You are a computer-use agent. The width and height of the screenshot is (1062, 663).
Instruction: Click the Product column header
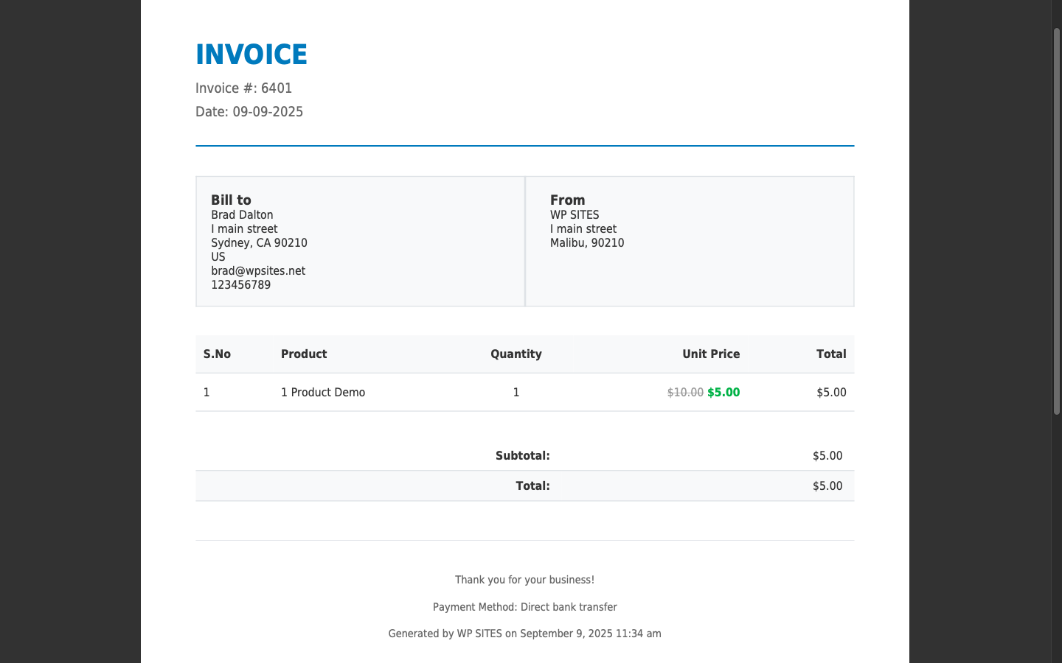click(304, 354)
